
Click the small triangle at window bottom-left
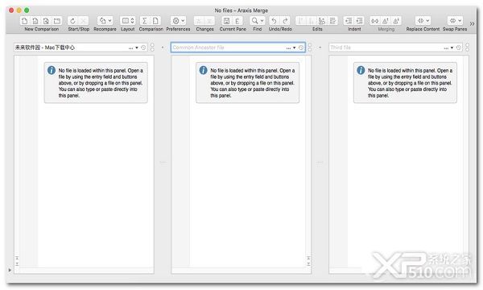(10, 270)
